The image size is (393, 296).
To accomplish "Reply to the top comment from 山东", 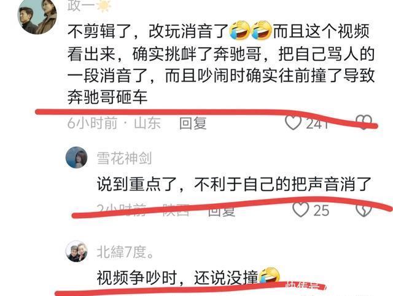I will coord(193,123).
